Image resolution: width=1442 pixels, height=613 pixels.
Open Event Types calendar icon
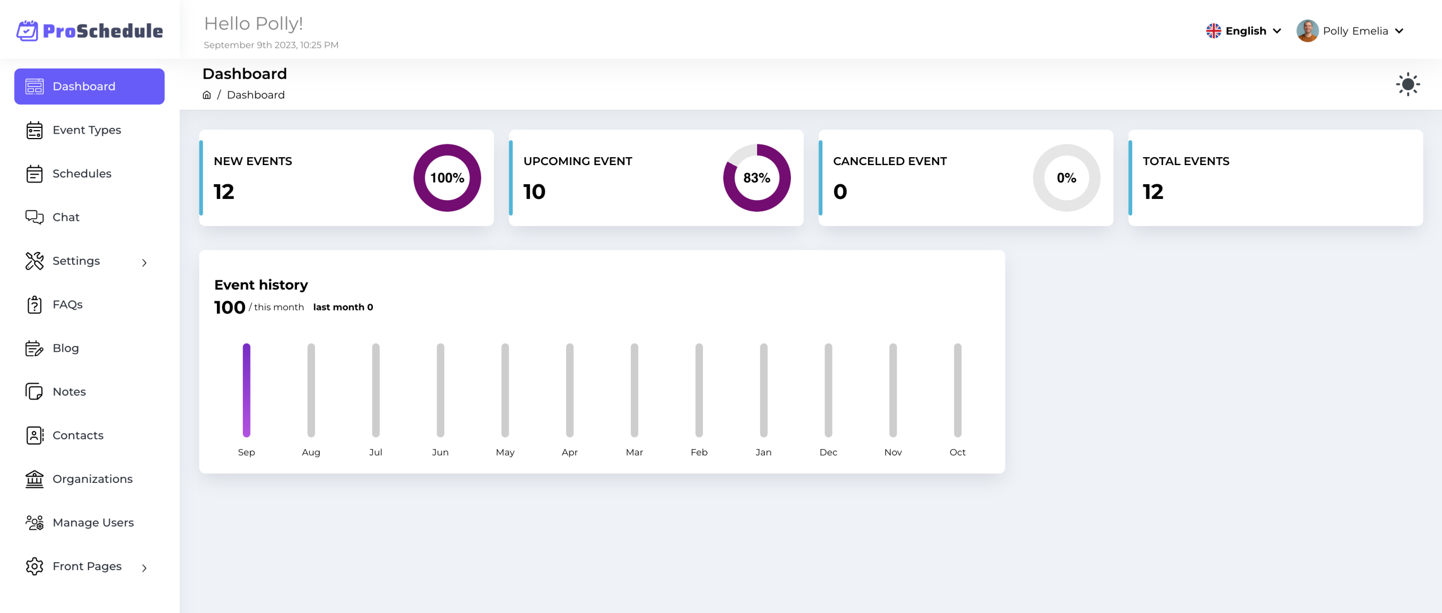click(x=34, y=130)
